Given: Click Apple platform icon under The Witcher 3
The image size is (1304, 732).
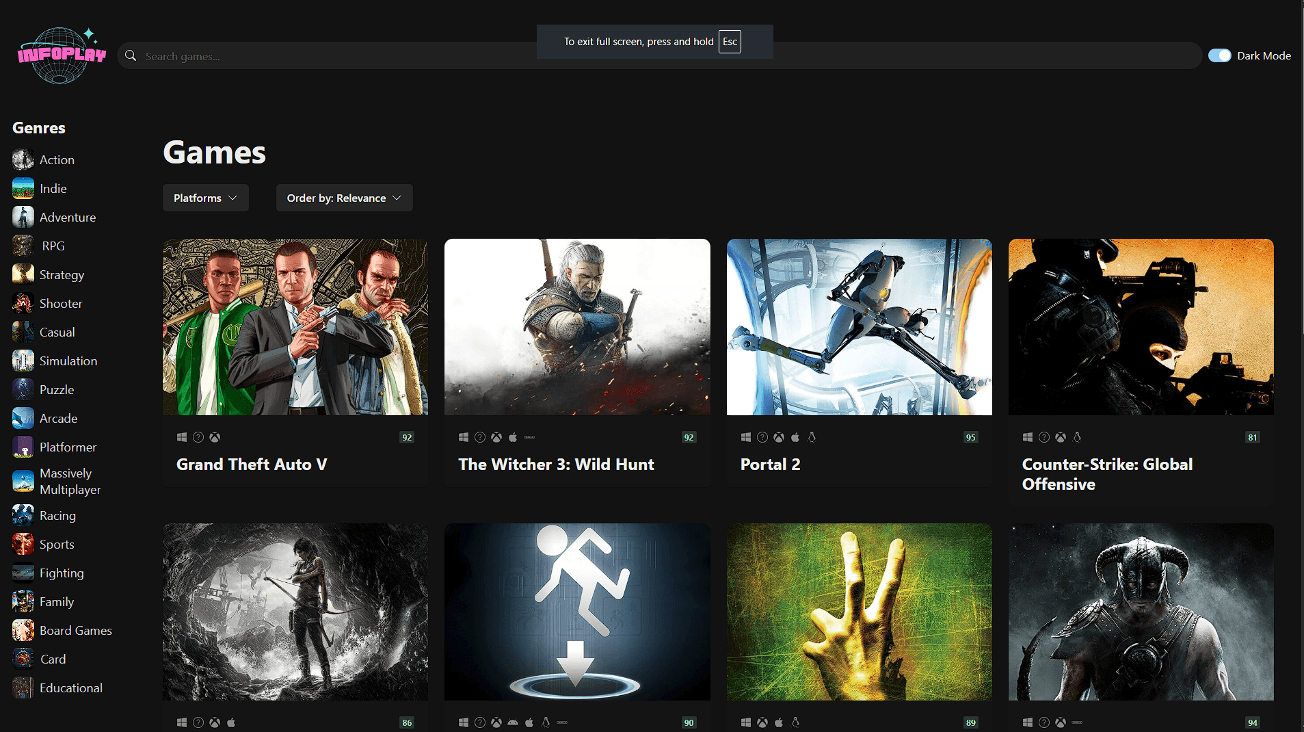Looking at the screenshot, I should pos(513,437).
